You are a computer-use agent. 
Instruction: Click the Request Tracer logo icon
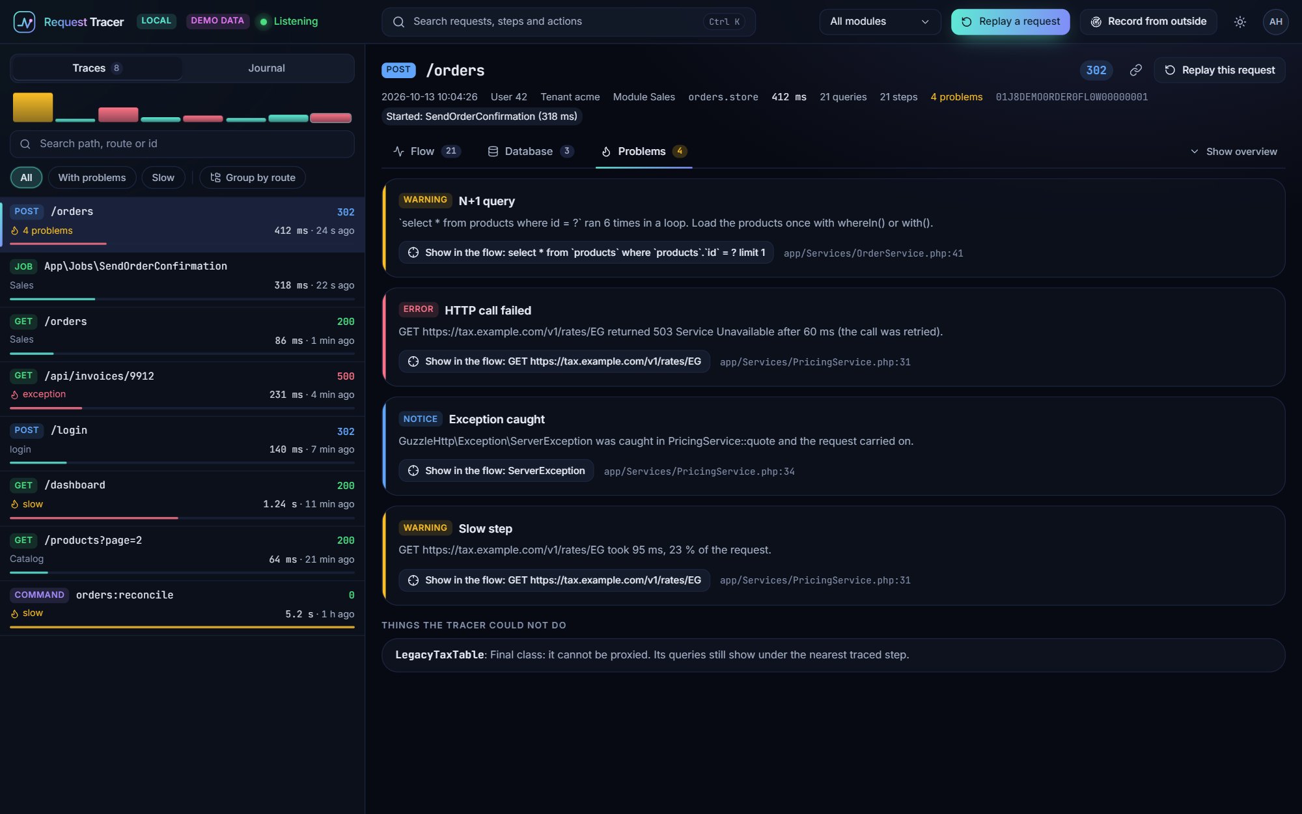pos(24,21)
